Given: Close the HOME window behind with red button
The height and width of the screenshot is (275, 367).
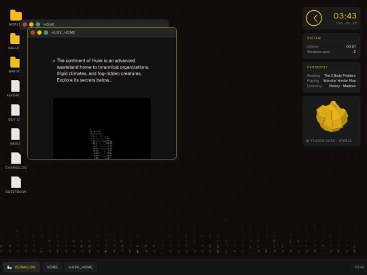Looking at the screenshot, I should click(x=25, y=24).
